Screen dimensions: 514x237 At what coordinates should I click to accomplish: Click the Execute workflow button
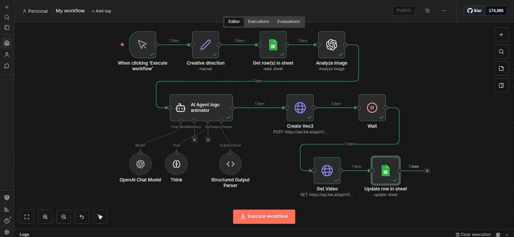[x=264, y=216]
